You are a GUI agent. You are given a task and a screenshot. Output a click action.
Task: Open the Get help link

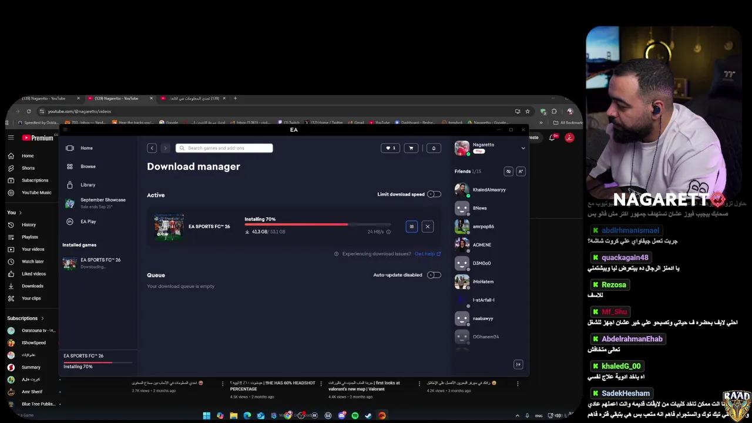[x=428, y=254]
